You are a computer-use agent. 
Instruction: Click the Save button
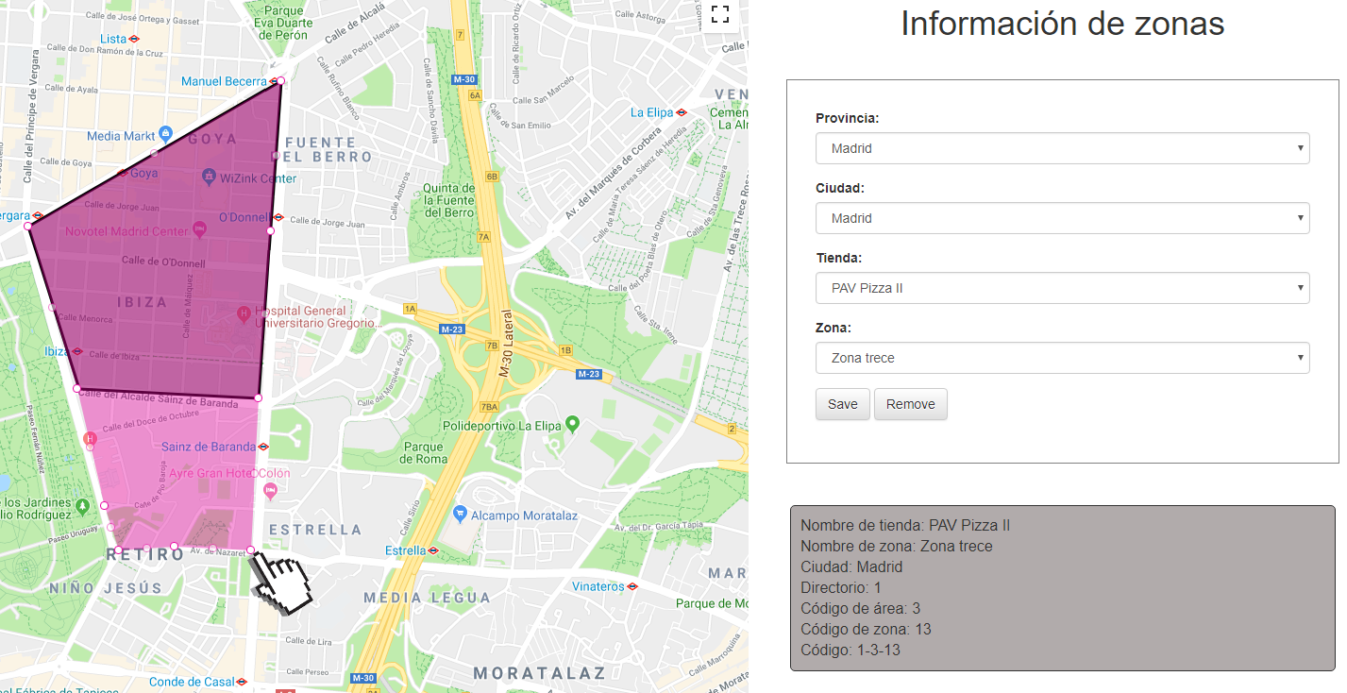tap(842, 404)
